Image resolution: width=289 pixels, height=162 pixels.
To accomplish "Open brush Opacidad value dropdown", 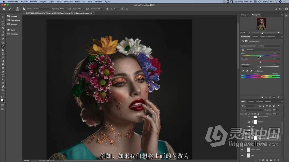I will [x=65, y=9].
